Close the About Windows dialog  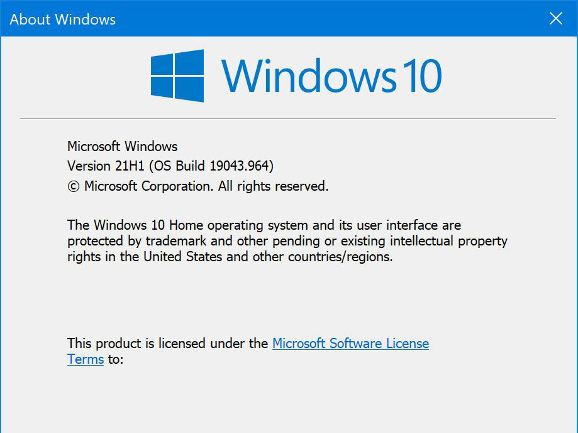555,18
